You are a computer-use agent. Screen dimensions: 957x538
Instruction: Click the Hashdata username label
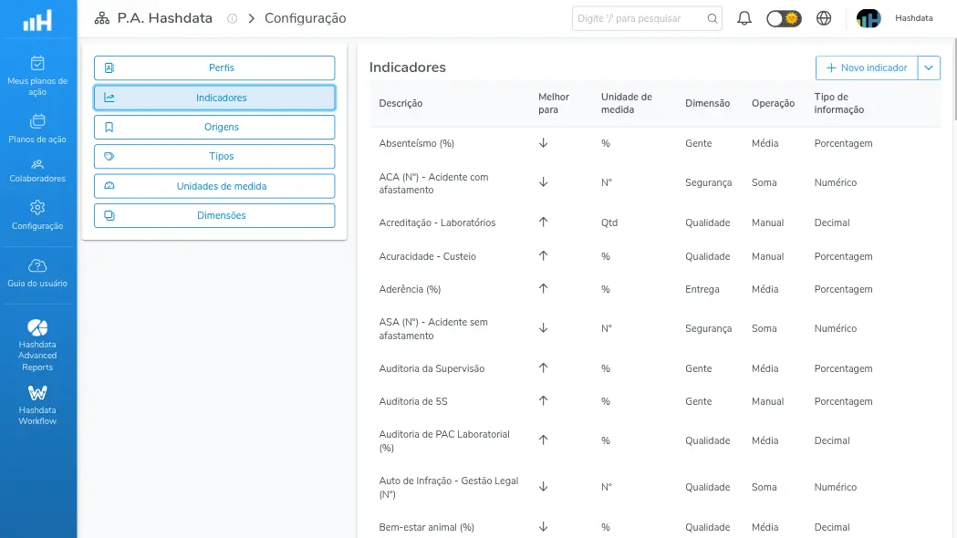914,18
